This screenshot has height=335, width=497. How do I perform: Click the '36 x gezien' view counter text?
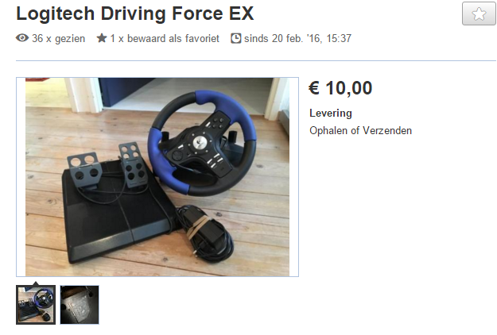[58, 39]
